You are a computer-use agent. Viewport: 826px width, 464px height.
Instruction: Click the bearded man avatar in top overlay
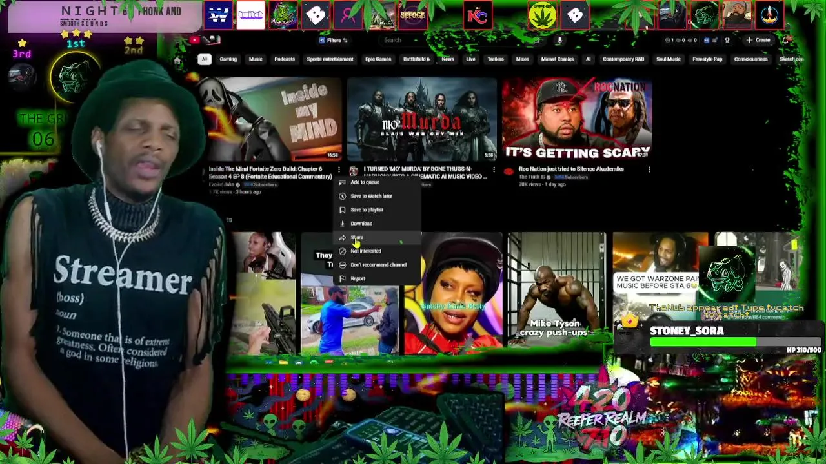[737, 15]
